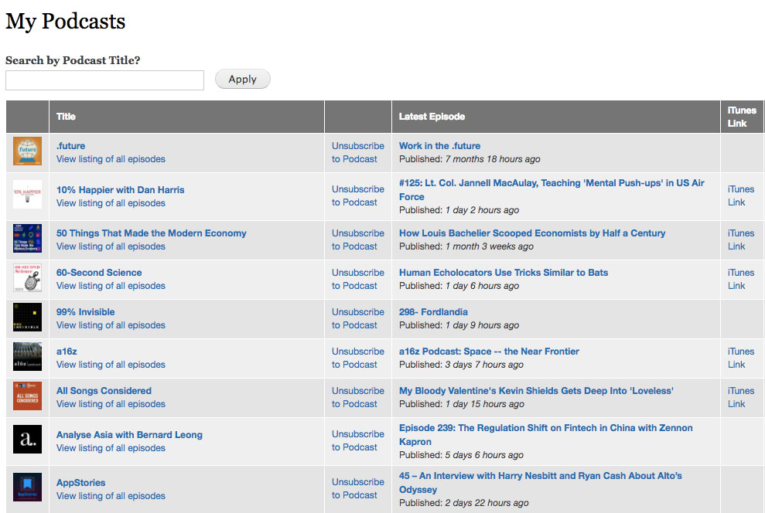Viewport: 765px width, 513px height.
Task: Open iTunes Link for 50 Things podcast
Action: [x=740, y=240]
